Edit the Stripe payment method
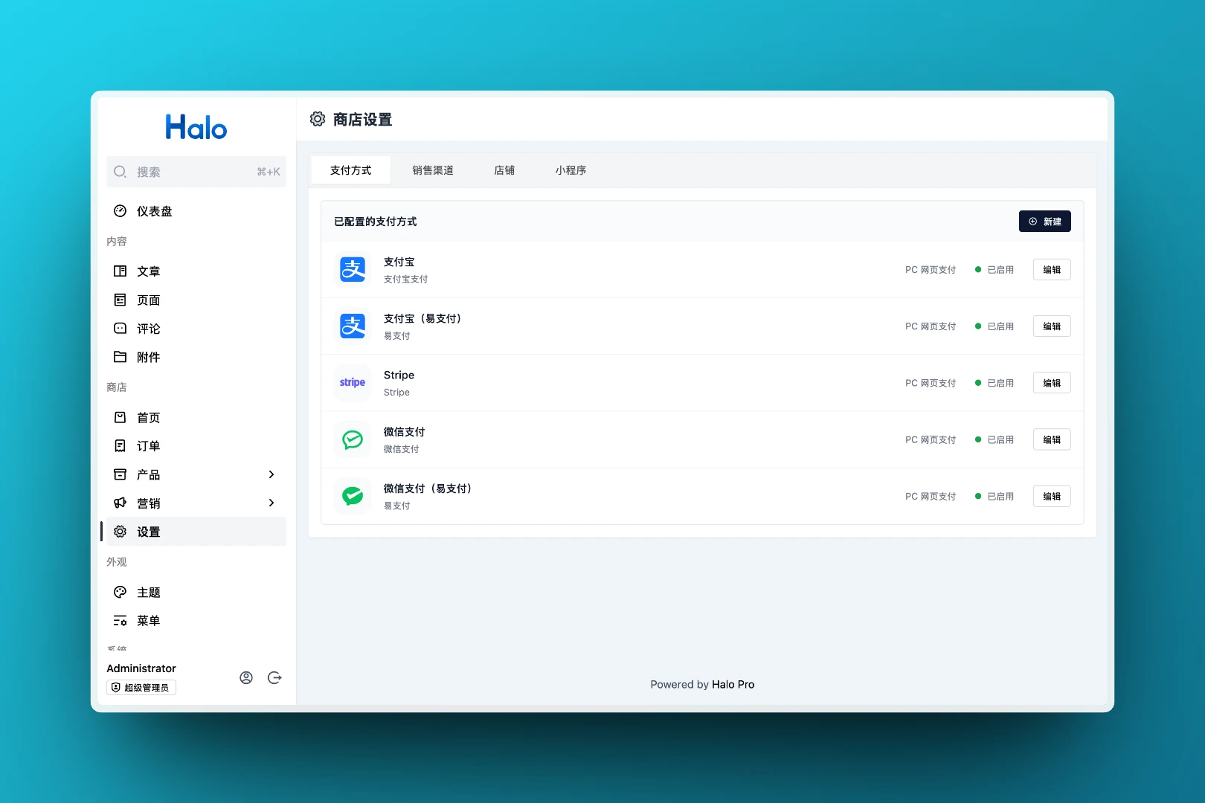Screen dimensions: 1205x803 pyautogui.click(x=1052, y=383)
